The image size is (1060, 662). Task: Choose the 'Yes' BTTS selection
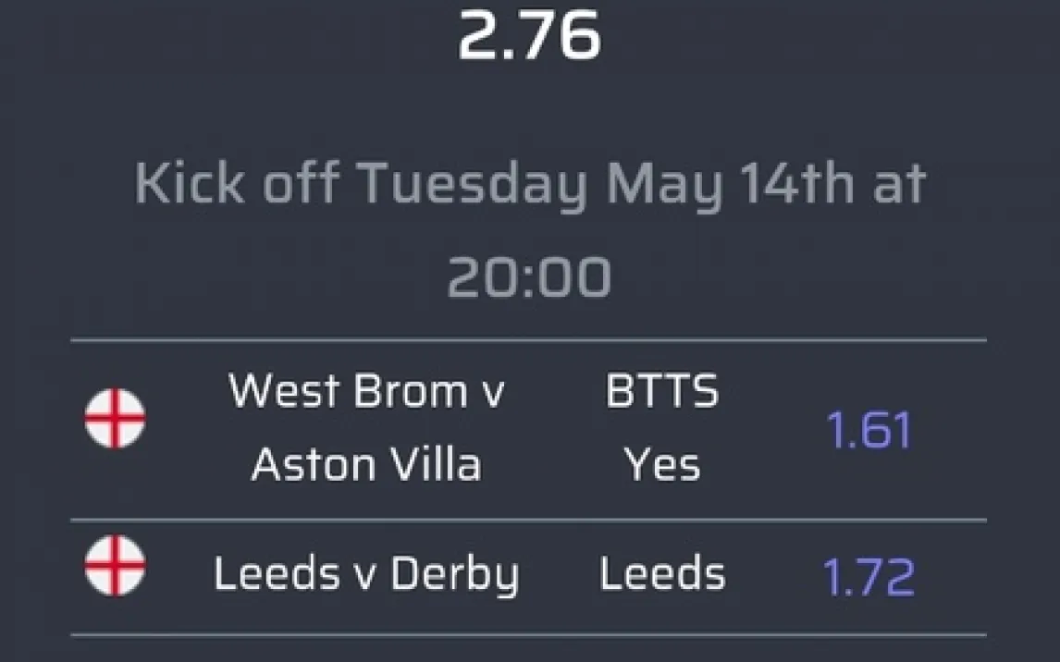pos(661,463)
